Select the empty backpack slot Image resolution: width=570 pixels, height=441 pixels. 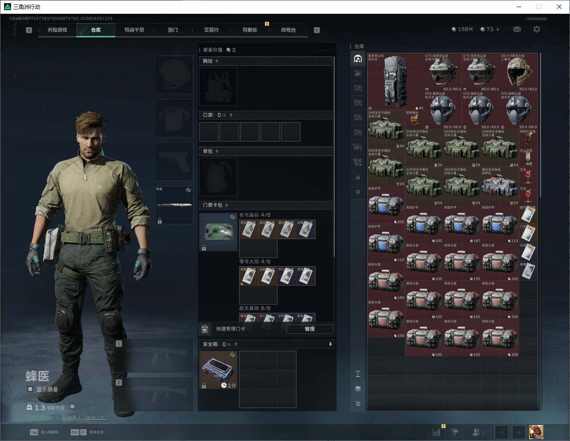[x=218, y=177]
